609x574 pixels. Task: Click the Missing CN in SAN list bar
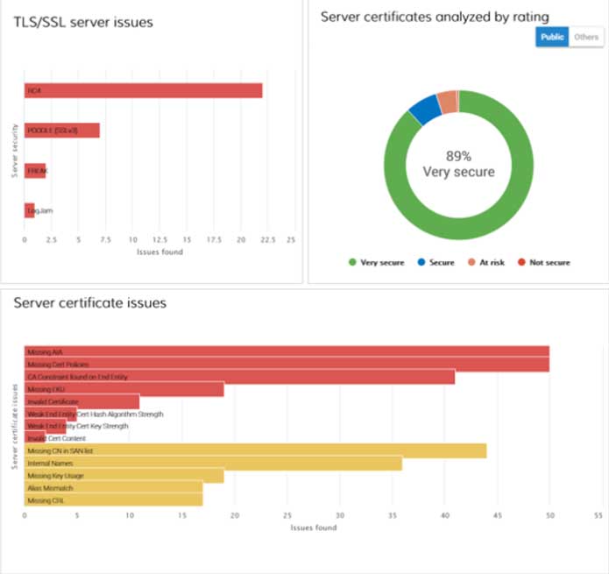tap(256, 451)
